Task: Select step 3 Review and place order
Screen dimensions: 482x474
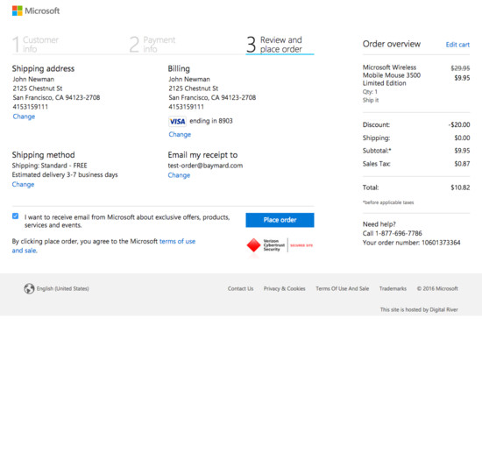Action: point(280,45)
